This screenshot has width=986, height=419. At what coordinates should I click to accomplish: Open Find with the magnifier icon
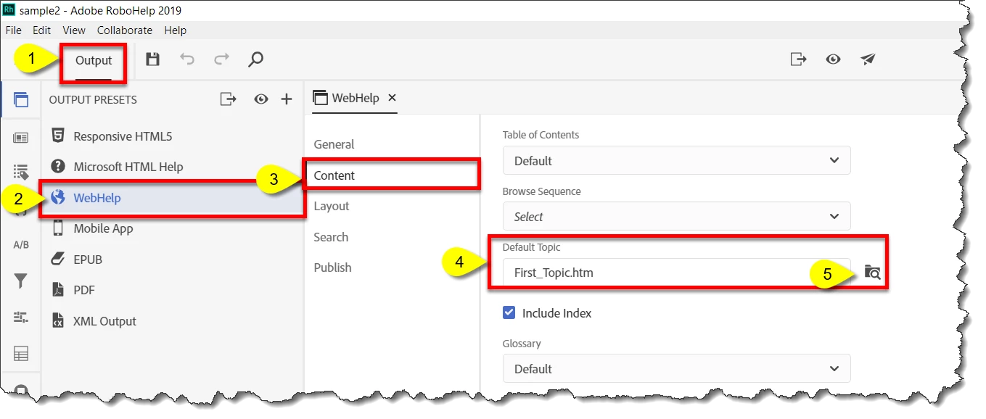click(x=255, y=59)
